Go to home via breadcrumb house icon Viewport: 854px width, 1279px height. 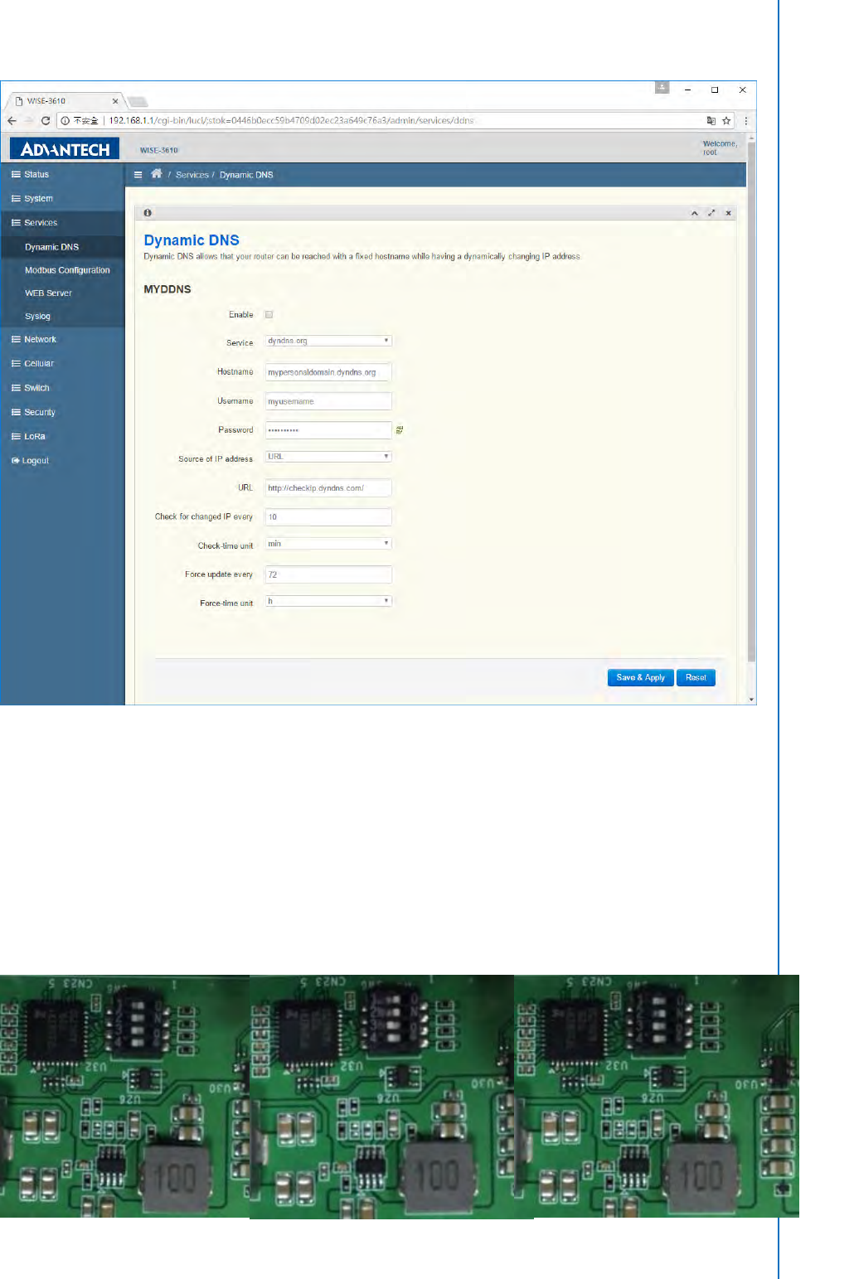[x=156, y=174]
